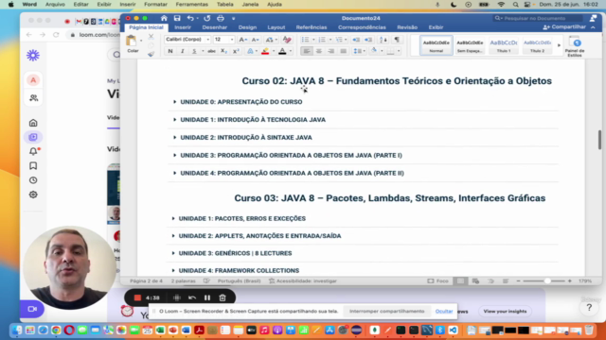
Task: Toggle bold (N) formatting
Action: [x=170, y=51]
